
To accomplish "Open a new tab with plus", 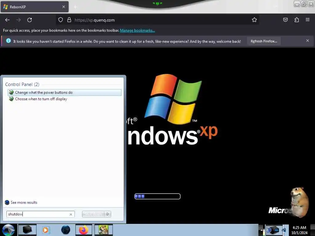I will coord(75,7).
